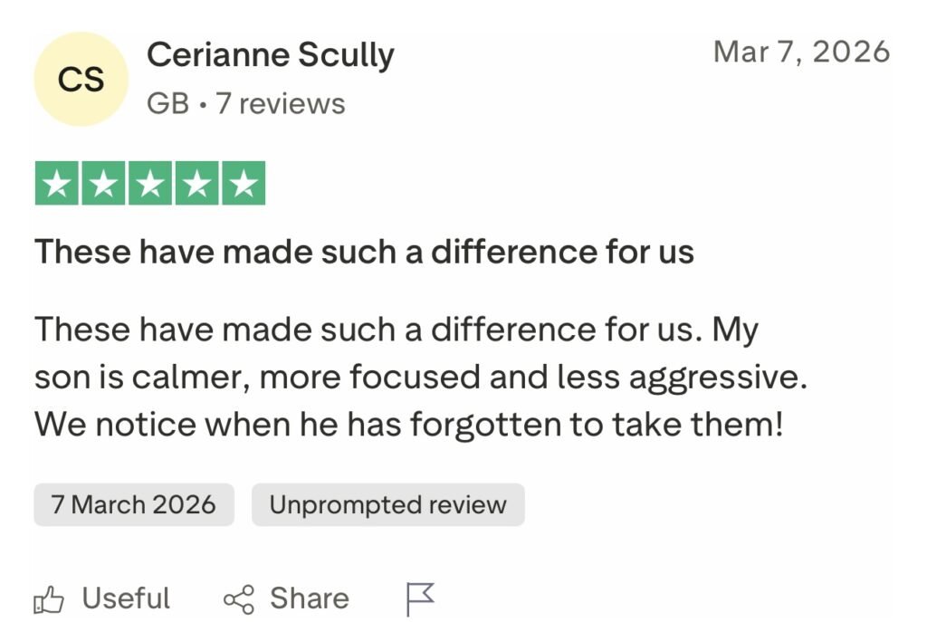Click the "Share" text label
The image size is (927, 622).
tap(309, 598)
